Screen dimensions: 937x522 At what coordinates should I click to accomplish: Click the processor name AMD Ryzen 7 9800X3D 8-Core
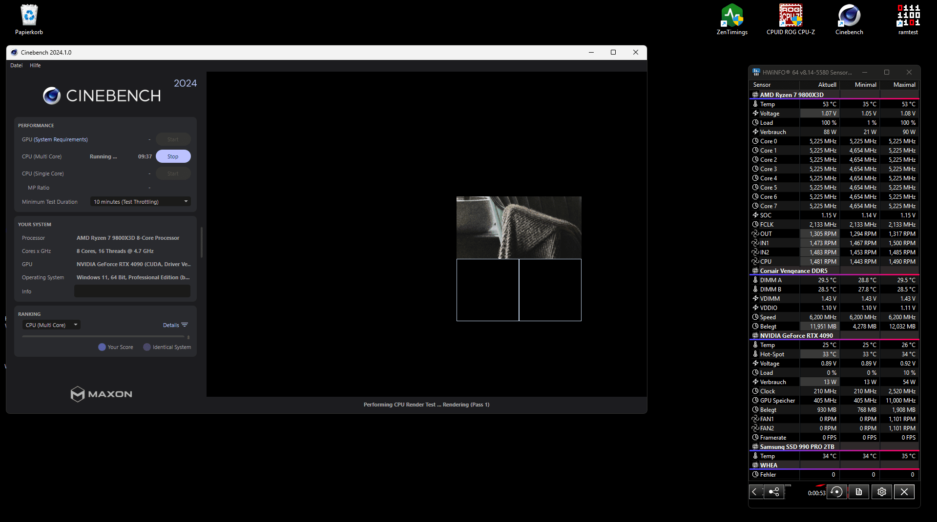pos(128,238)
